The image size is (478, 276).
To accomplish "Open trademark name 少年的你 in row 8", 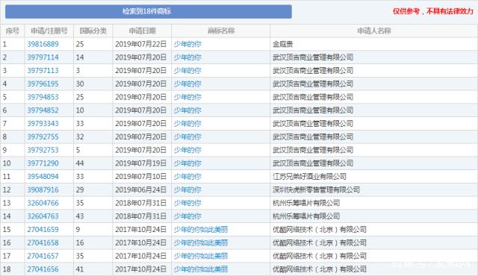I will [x=187, y=137].
